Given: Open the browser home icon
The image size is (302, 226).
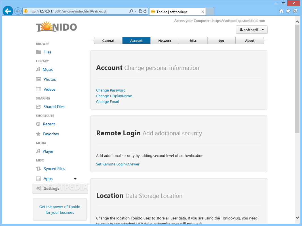Looking at the screenshot, I should click(x=281, y=11).
